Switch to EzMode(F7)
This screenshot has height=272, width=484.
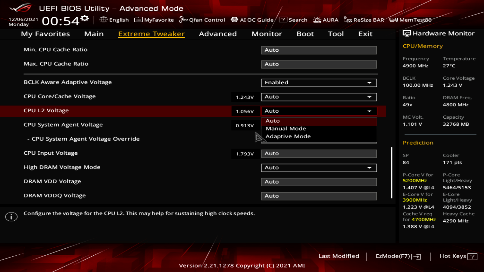pos(398,256)
